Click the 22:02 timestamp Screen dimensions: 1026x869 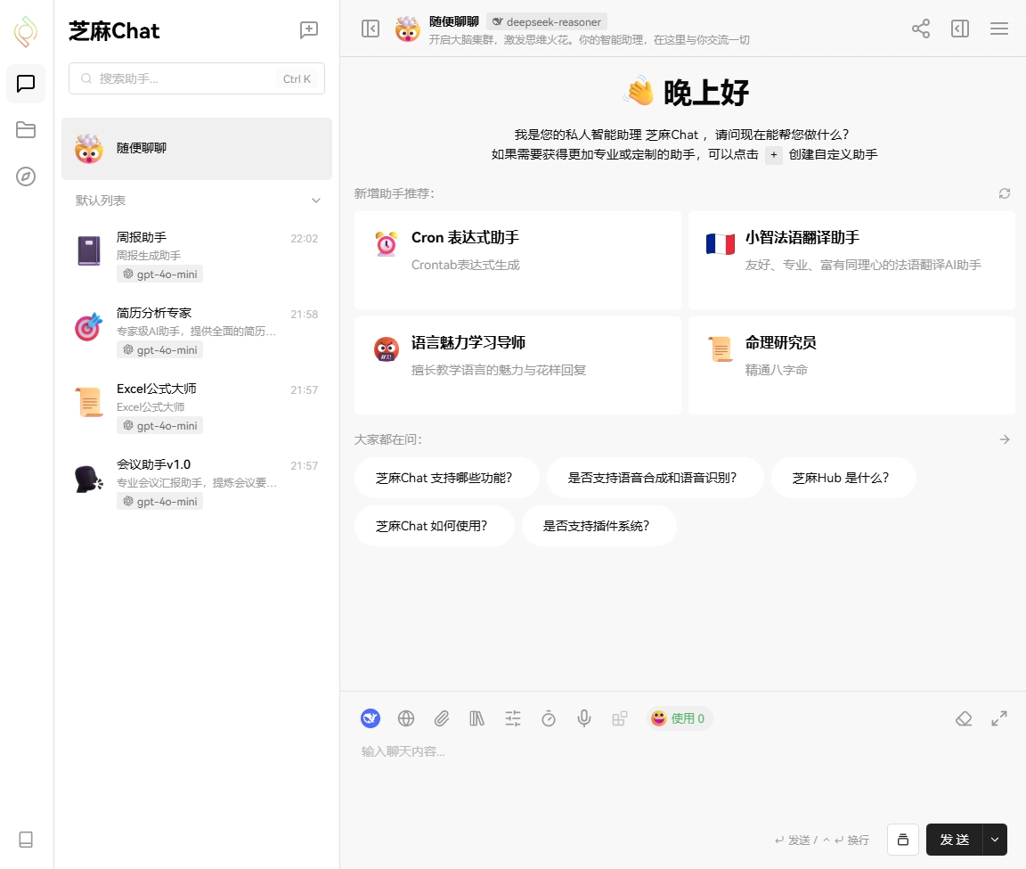click(305, 238)
